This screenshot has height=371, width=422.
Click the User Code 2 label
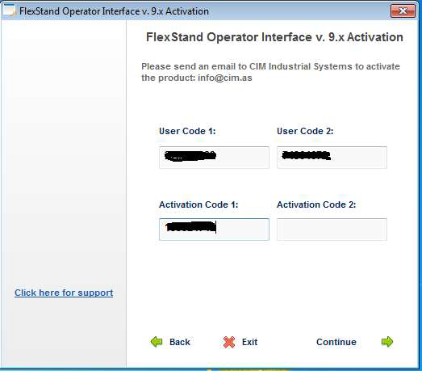tap(305, 131)
